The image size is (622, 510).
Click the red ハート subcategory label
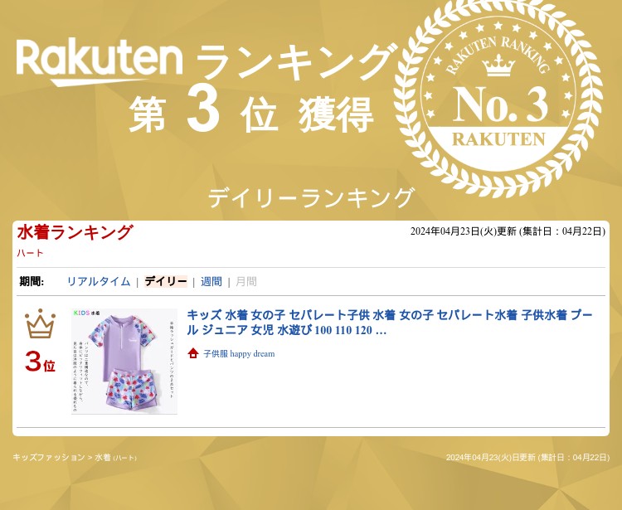click(30, 253)
